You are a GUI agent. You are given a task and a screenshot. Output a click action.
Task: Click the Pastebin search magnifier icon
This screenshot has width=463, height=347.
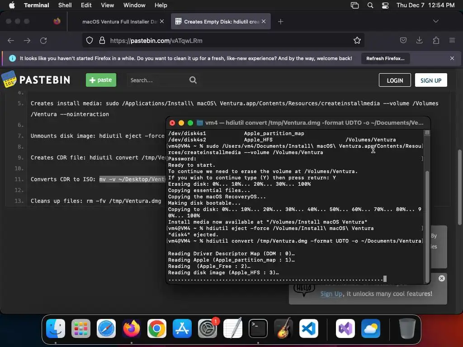[193, 80]
